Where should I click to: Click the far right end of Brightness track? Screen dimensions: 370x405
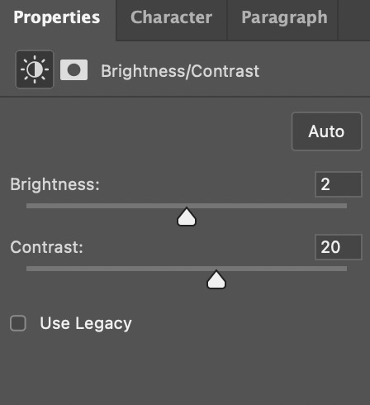pos(345,206)
